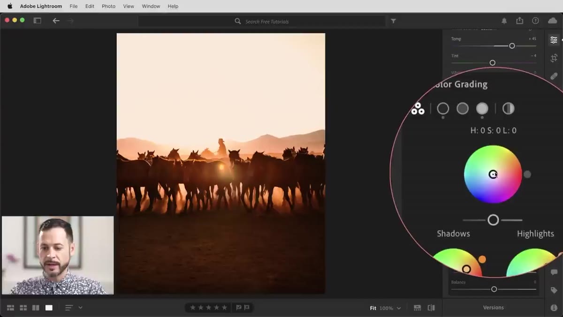Click the Share export icon
The image size is (563, 317).
point(519,21)
